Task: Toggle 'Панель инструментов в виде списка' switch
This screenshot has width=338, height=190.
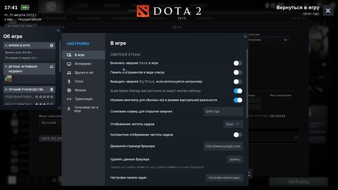Action: (x=238, y=72)
